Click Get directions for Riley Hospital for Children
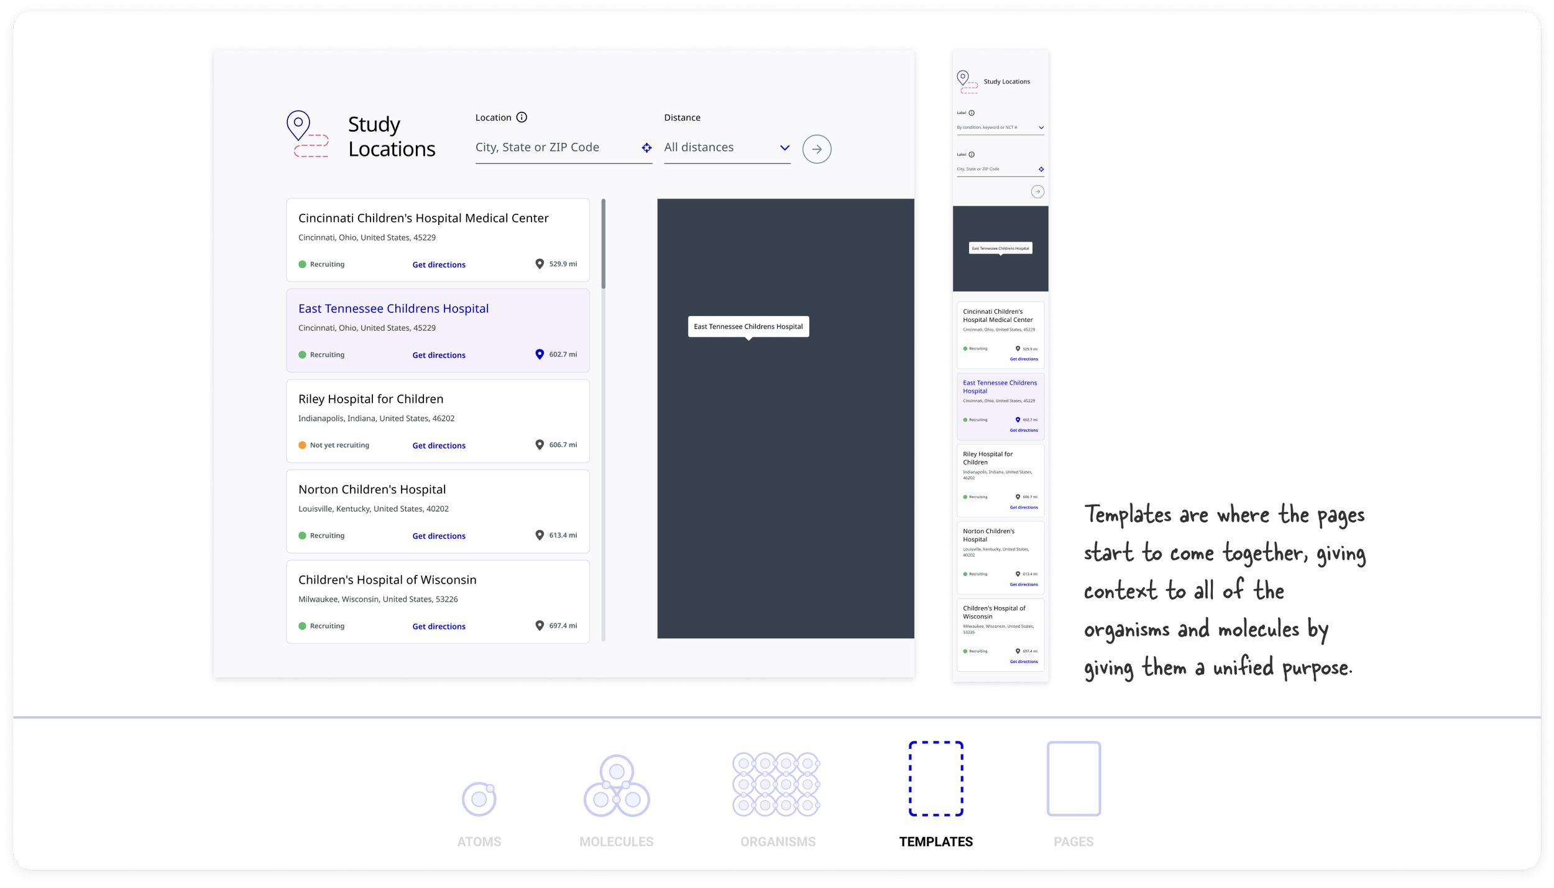Image resolution: width=1554 pixels, height=888 pixels. tap(438, 445)
